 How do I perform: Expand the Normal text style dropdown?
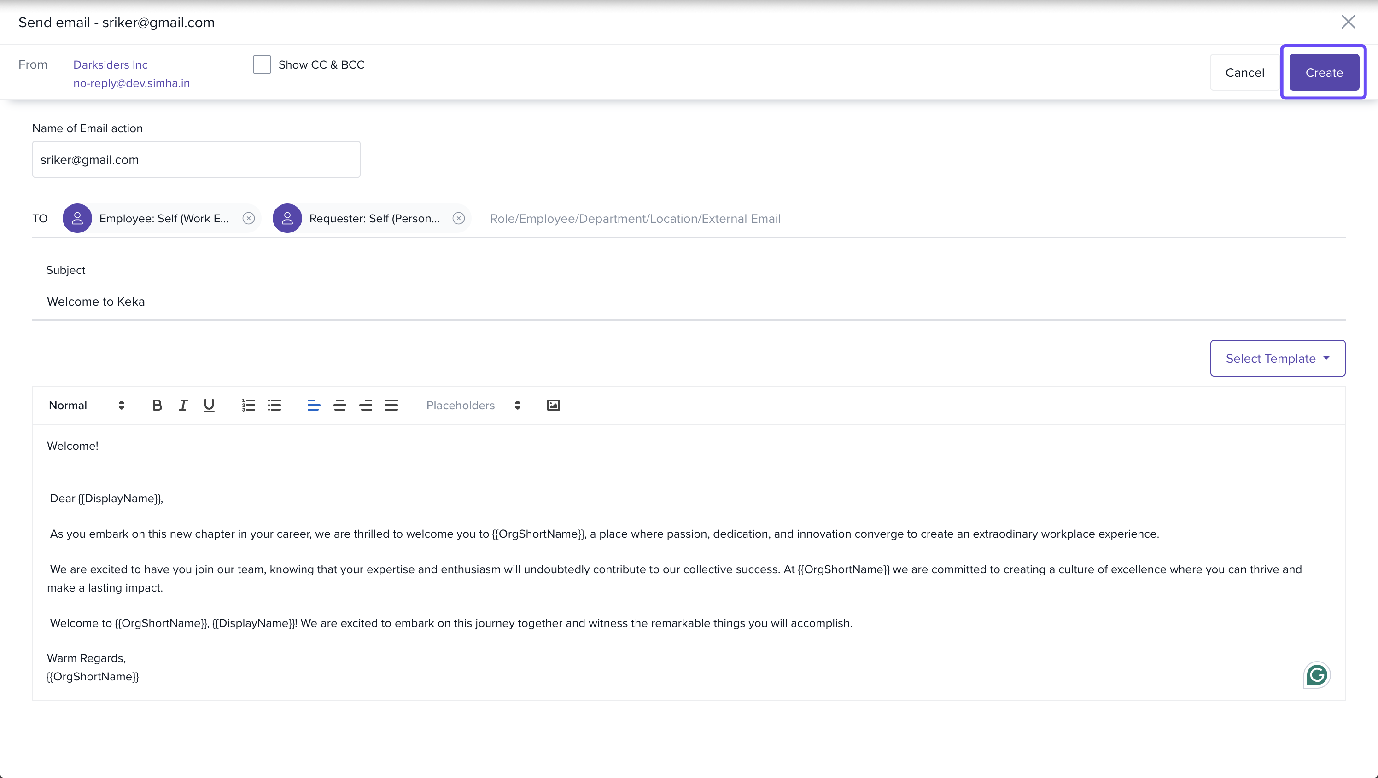click(x=87, y=405)
